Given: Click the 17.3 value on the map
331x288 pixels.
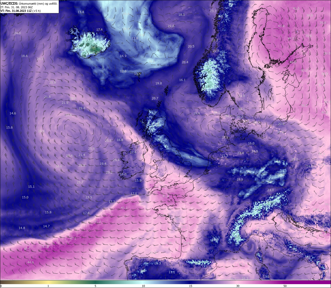Looking at the screenshot, I should coord(112,202).
